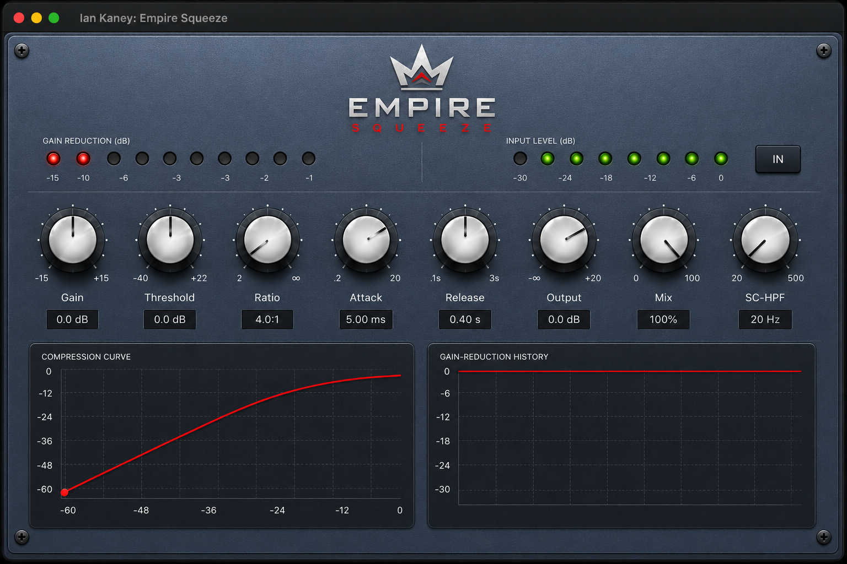The width and height of the screenshot is (847, 564).
Task: Select the Gain value field 0.0 dB
Action: (72, 319)
